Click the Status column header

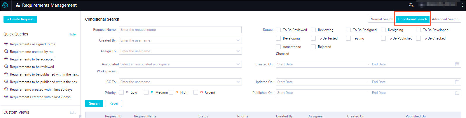[203, 116]
